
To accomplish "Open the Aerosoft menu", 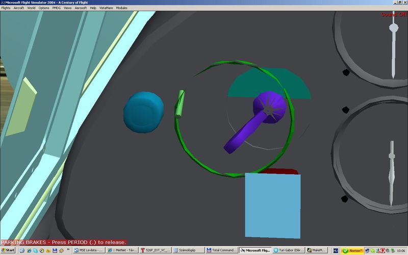I will point(81,8).
